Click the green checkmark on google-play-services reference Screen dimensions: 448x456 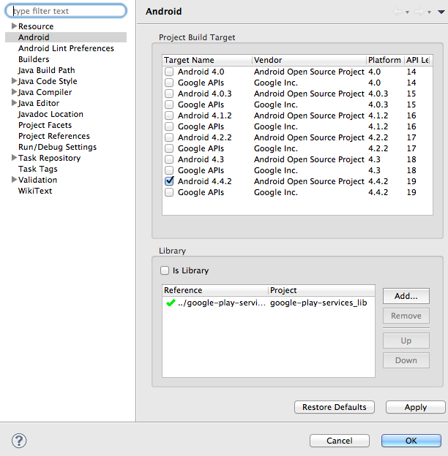pyautogui.click(x=171, y=303)
